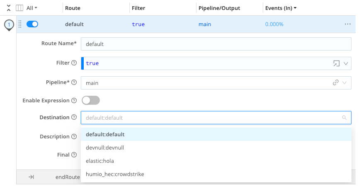Turn on the Enable Expression switch

[x=91, y=100]
